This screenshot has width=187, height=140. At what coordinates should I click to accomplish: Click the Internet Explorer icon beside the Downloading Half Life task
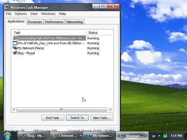pos(15,38)
